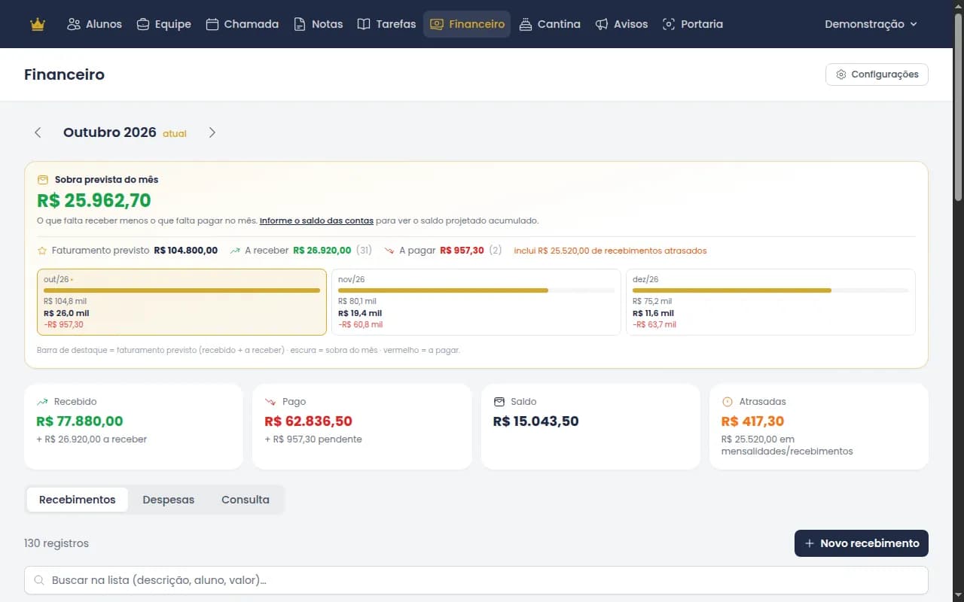Viewport: 964px width, 602px height.
Task: Click the Financeiro money icon
Action: coord(437,24)
